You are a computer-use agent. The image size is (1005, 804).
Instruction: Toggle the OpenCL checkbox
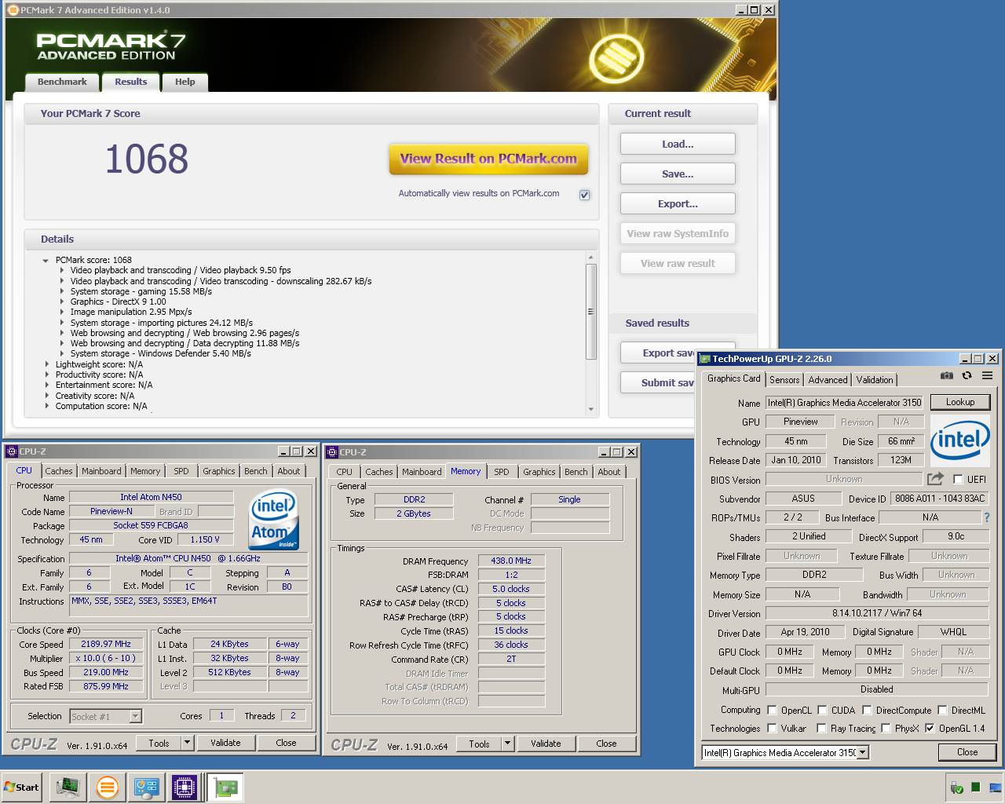click(x=772, y=710)
